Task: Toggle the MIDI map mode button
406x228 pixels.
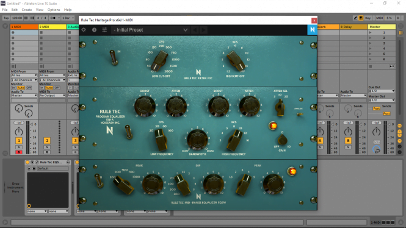Action: point(379,18)
